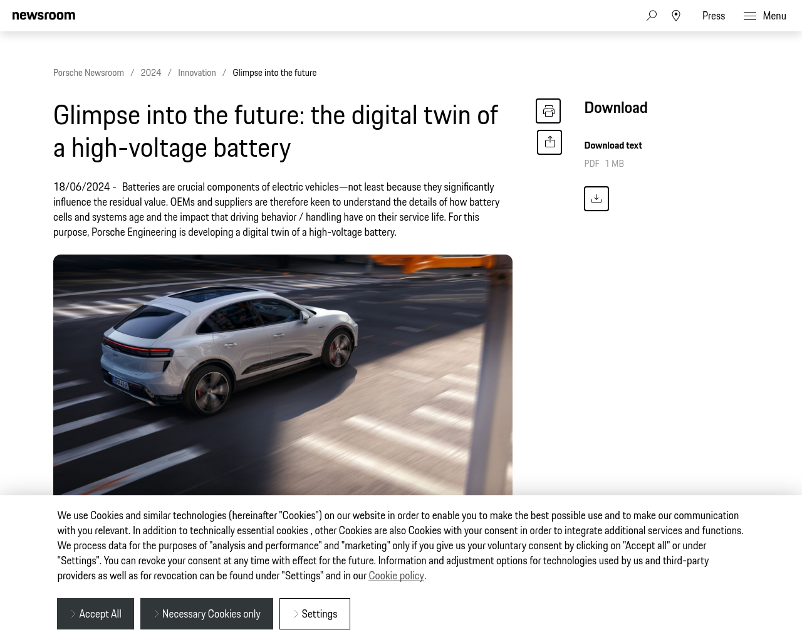Click the article headline text
The image size is (802, 642).
pyautogui.click(x=276, y=131)
